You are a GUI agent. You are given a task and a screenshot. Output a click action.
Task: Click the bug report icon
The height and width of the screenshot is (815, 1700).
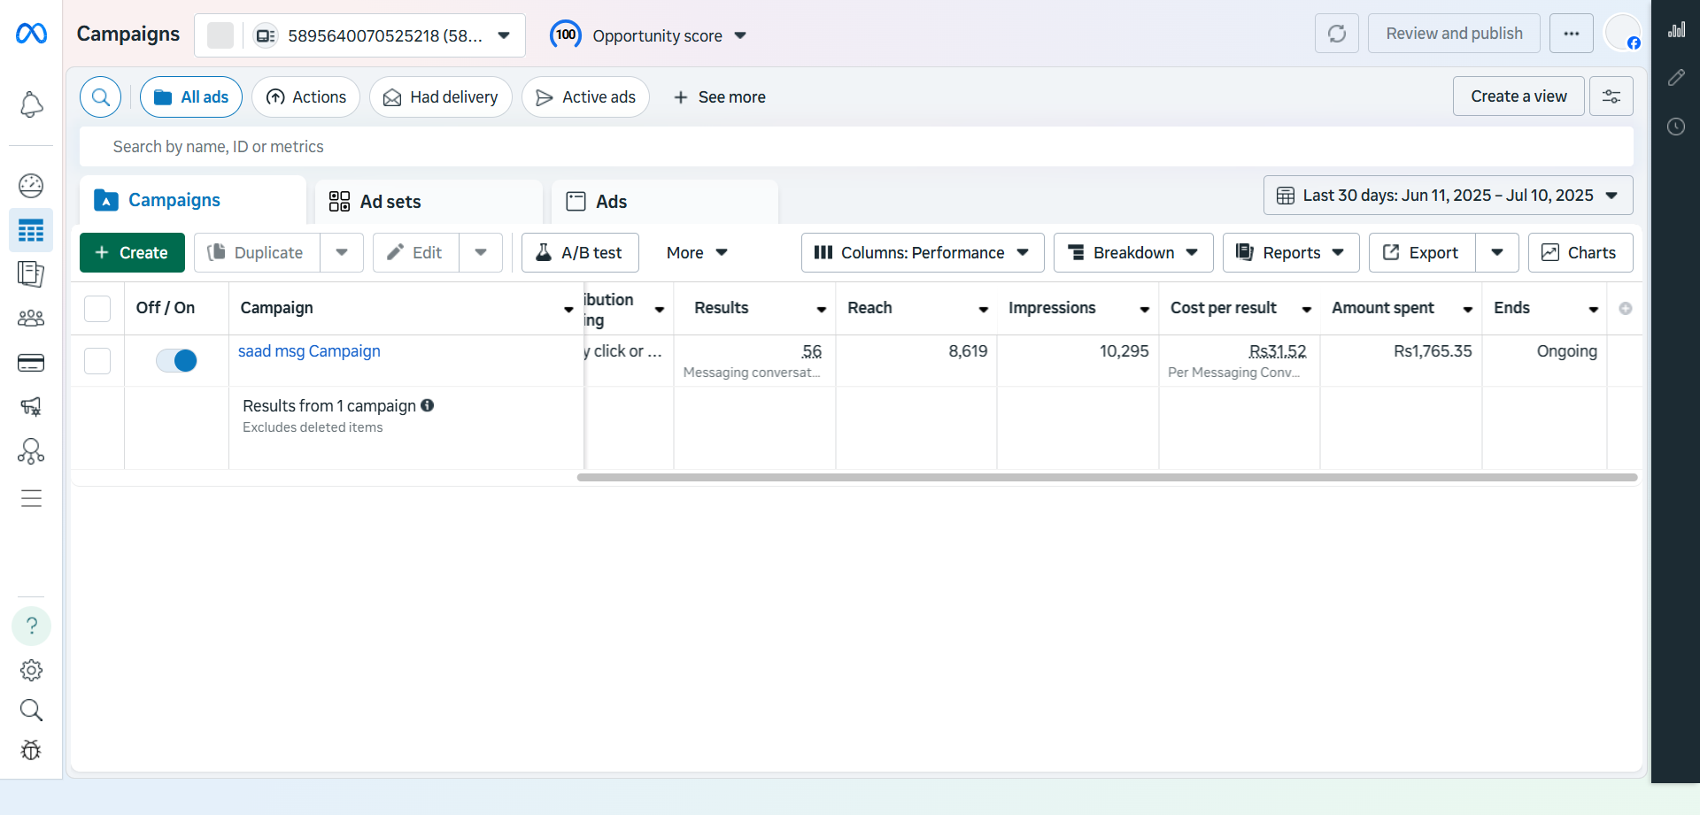pos(31,750)
